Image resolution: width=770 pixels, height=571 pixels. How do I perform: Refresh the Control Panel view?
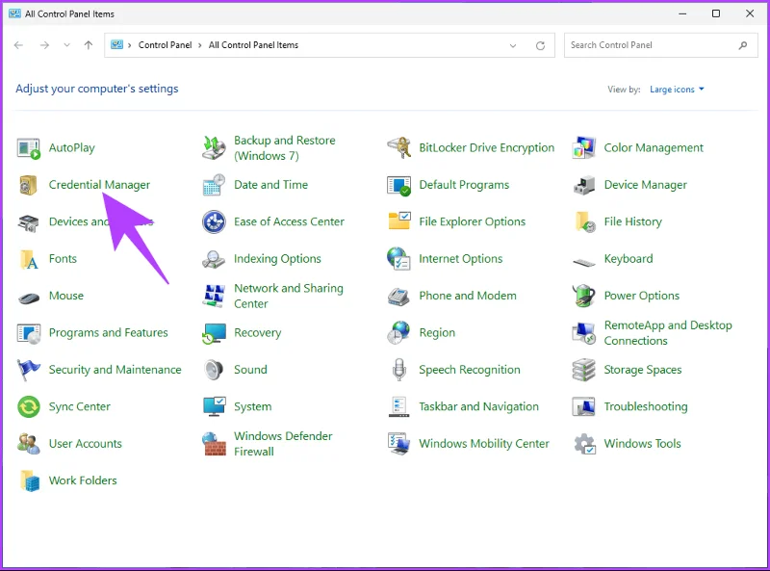pos(540,45)
